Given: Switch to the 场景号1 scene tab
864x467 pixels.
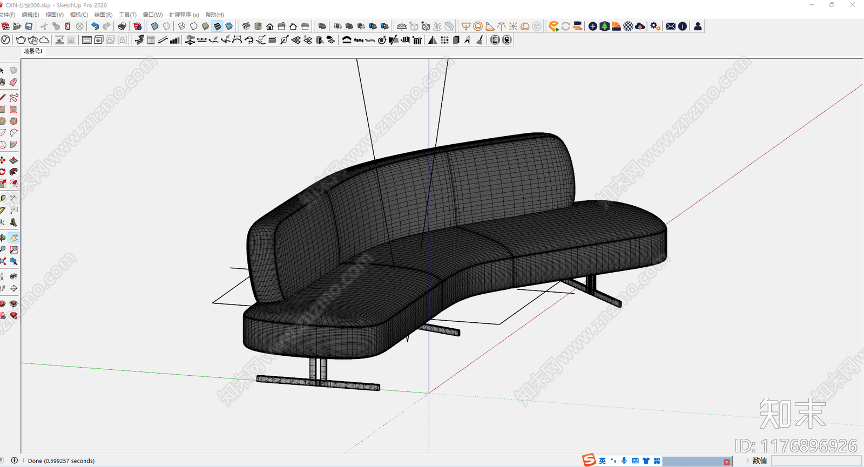Looking at the screenshot, I should 33,51.
